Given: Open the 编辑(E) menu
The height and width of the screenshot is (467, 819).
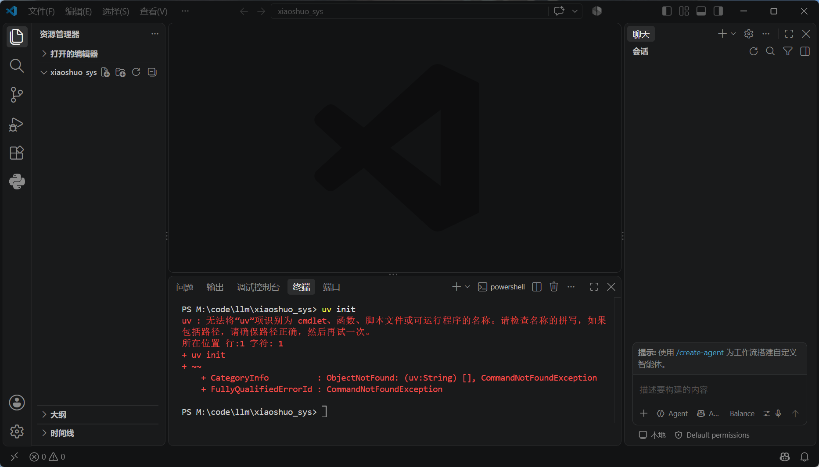Looking at the screenshot, I should (79, 11).
